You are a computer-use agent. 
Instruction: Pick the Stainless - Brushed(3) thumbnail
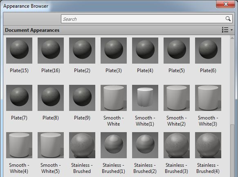pyautogui.click(x=177, y=145)
